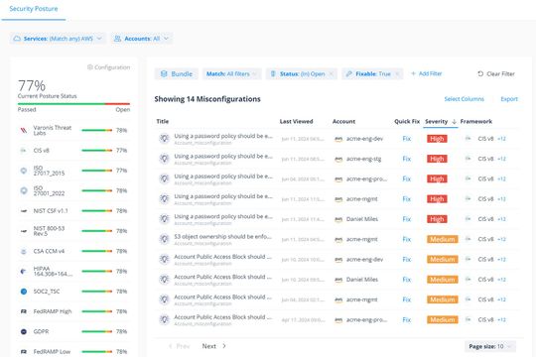
Task: Click the NIST 800-53 Rev.5 icon
Action: (24, 231)
